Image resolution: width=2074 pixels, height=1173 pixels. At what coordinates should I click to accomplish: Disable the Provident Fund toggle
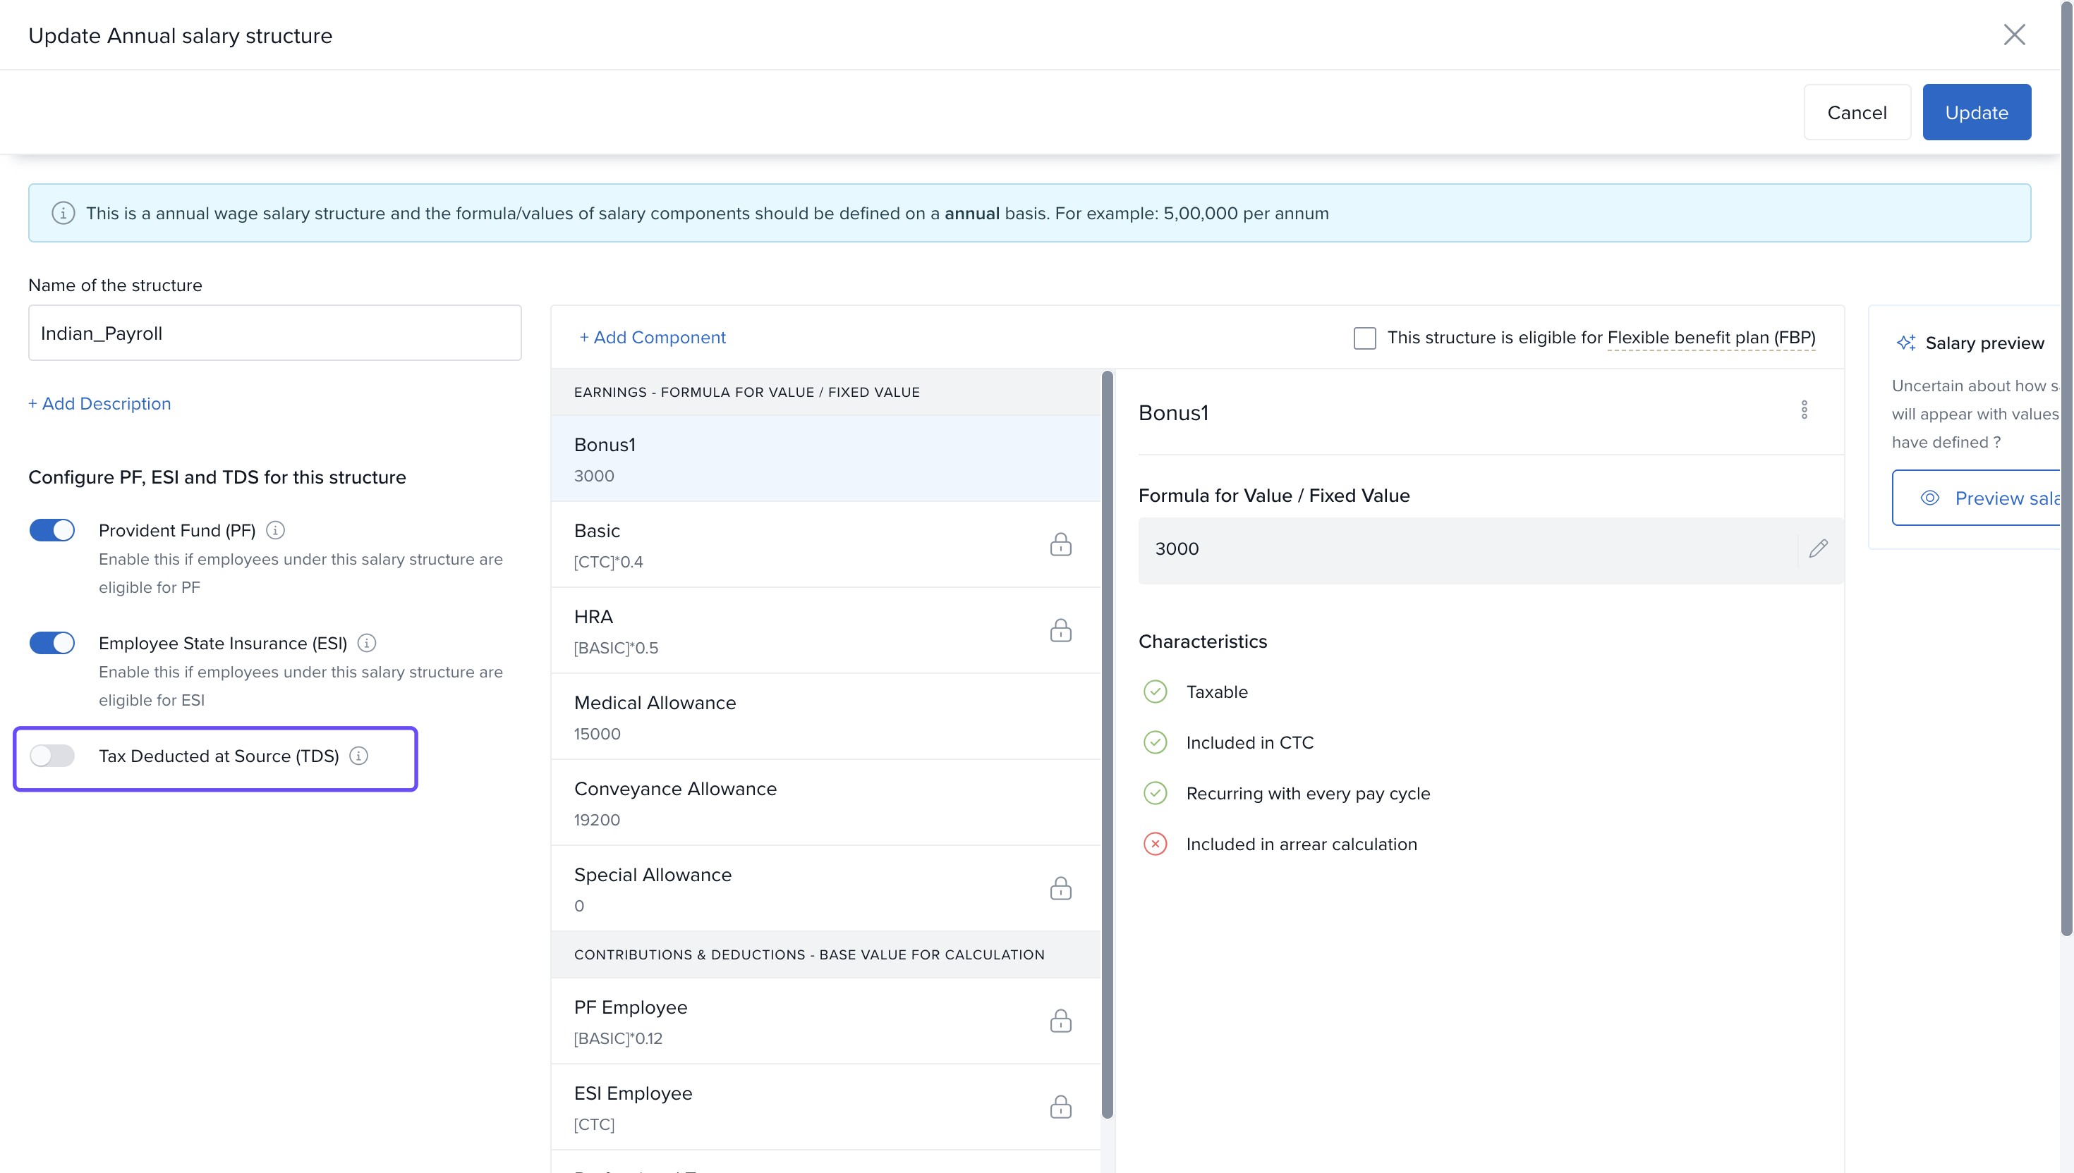click(x=52, y=530)
